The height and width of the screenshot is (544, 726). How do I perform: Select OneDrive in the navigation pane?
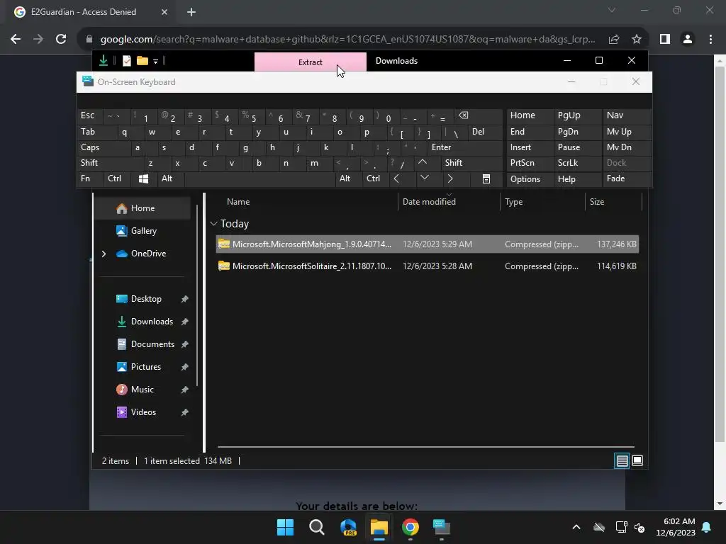pos(148,254)
